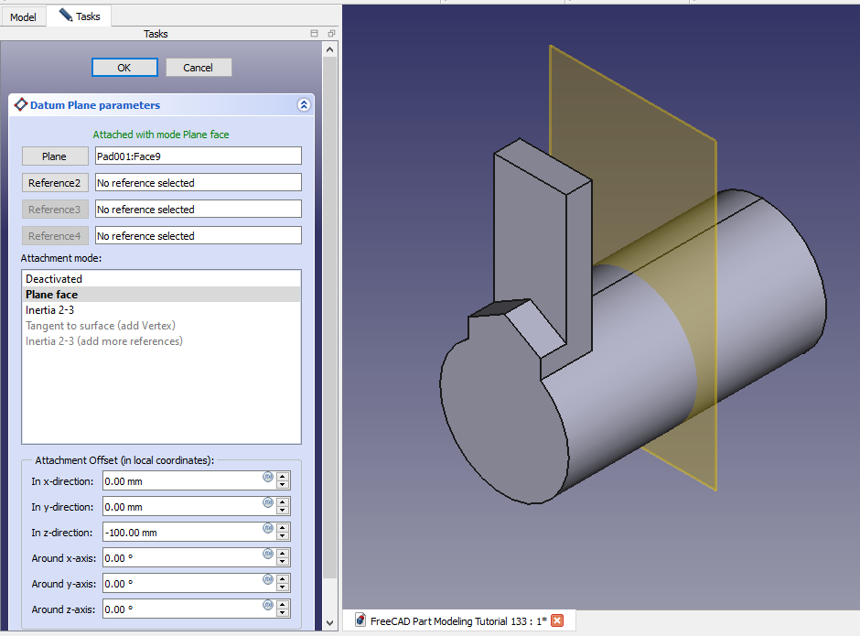Image resolution: width=860 pixels, height=636 pixels.
Task: Click OK to confirm datum plane
Action: coord(124,68)
